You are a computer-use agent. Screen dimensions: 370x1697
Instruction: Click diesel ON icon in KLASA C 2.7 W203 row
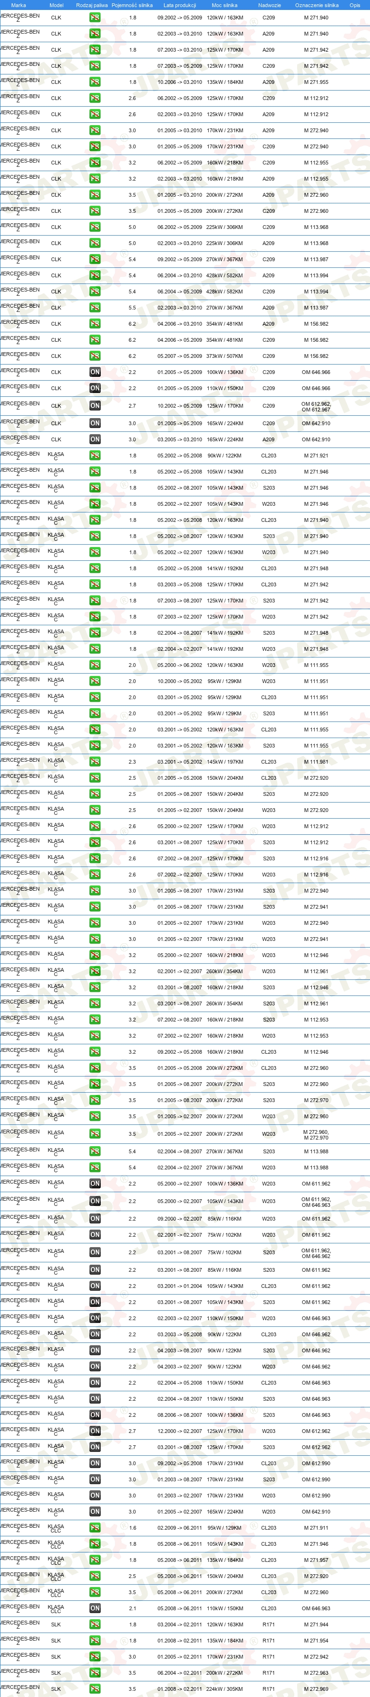click(x=95, y=1431)
